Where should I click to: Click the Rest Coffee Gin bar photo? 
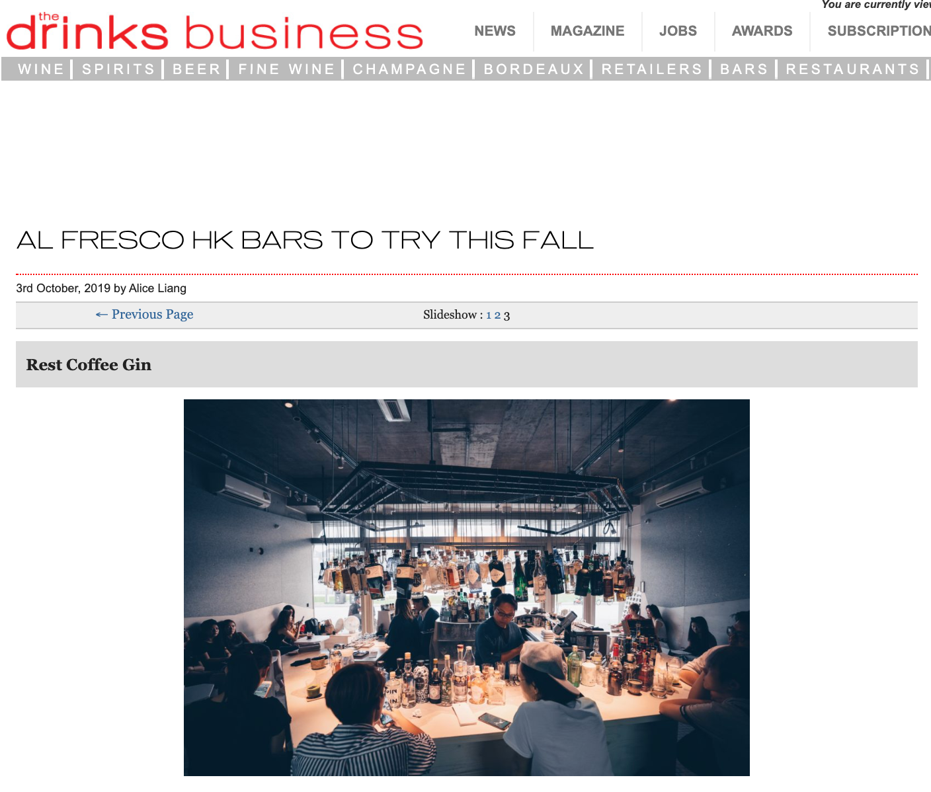pyautogui.click(x=466, y=587)
